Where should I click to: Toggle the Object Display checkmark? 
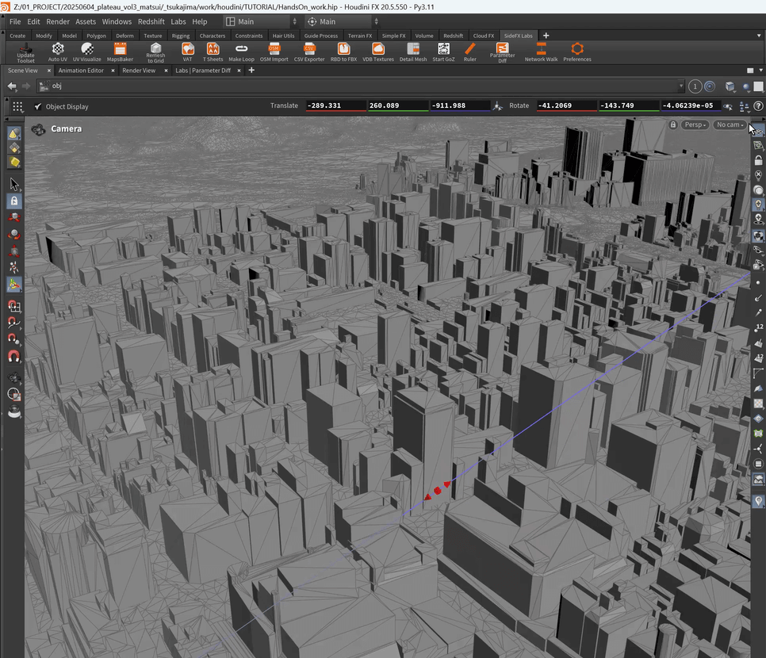click(38, 106)
